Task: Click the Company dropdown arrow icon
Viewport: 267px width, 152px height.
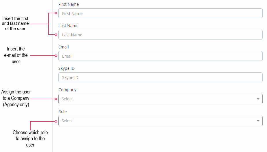Action: 258,99
